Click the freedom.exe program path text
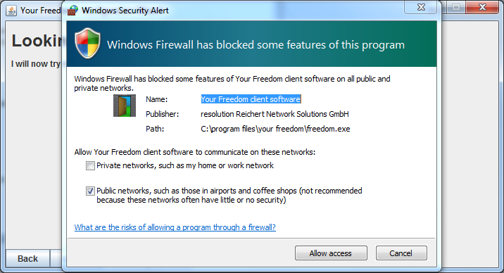 click(x=275, y=129)
